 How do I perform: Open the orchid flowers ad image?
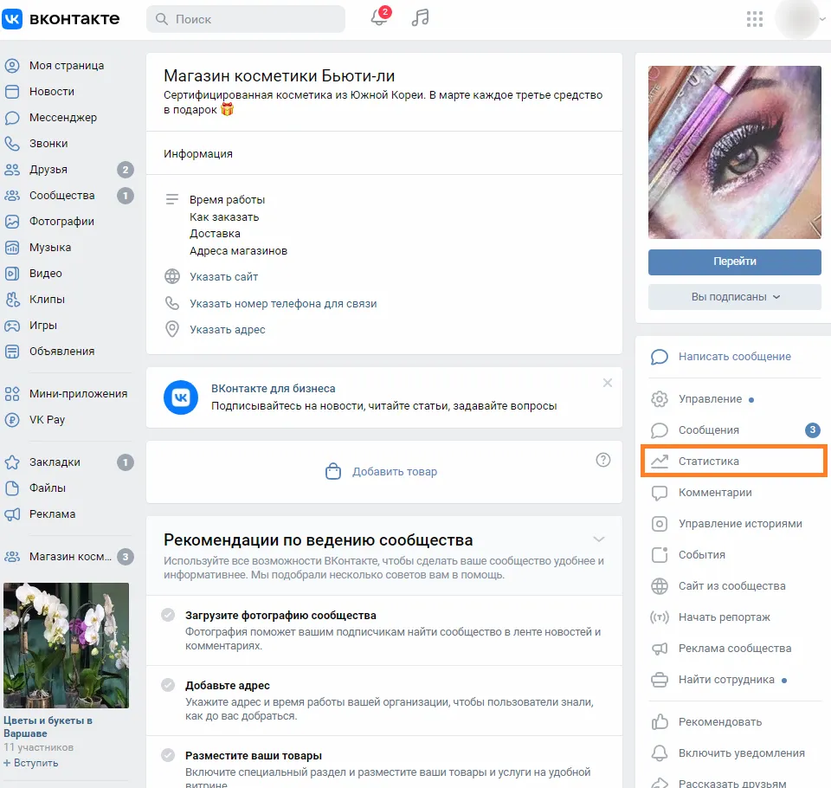tap(67, 645)
